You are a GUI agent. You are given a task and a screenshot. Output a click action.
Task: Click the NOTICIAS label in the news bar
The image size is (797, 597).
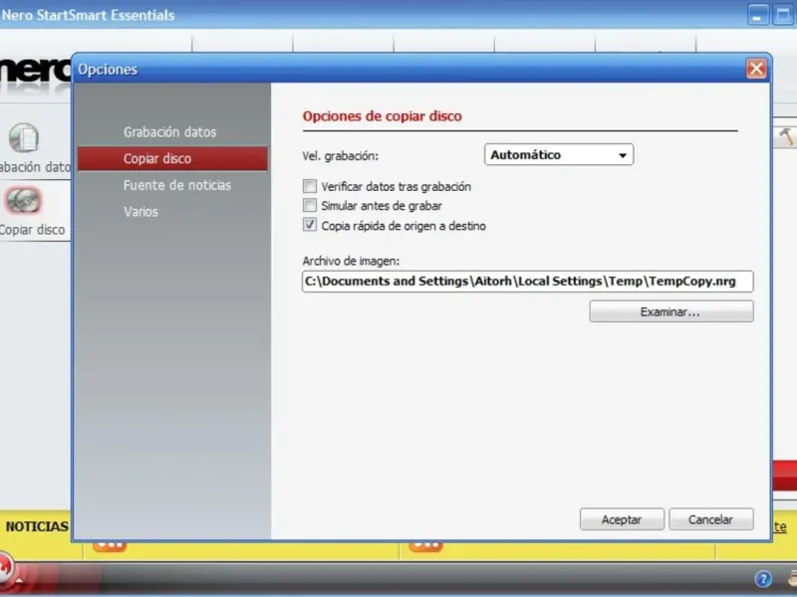coord(37,526)
